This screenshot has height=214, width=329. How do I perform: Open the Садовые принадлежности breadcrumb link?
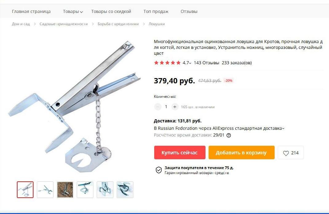(x=64, y=24)
